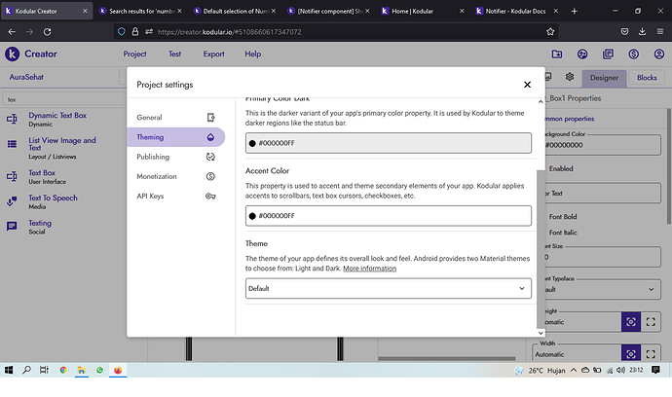The width and height of the screenshot is (672, 397).
Task: Click the dollar monetization icon in header
Action: (633, 54)
